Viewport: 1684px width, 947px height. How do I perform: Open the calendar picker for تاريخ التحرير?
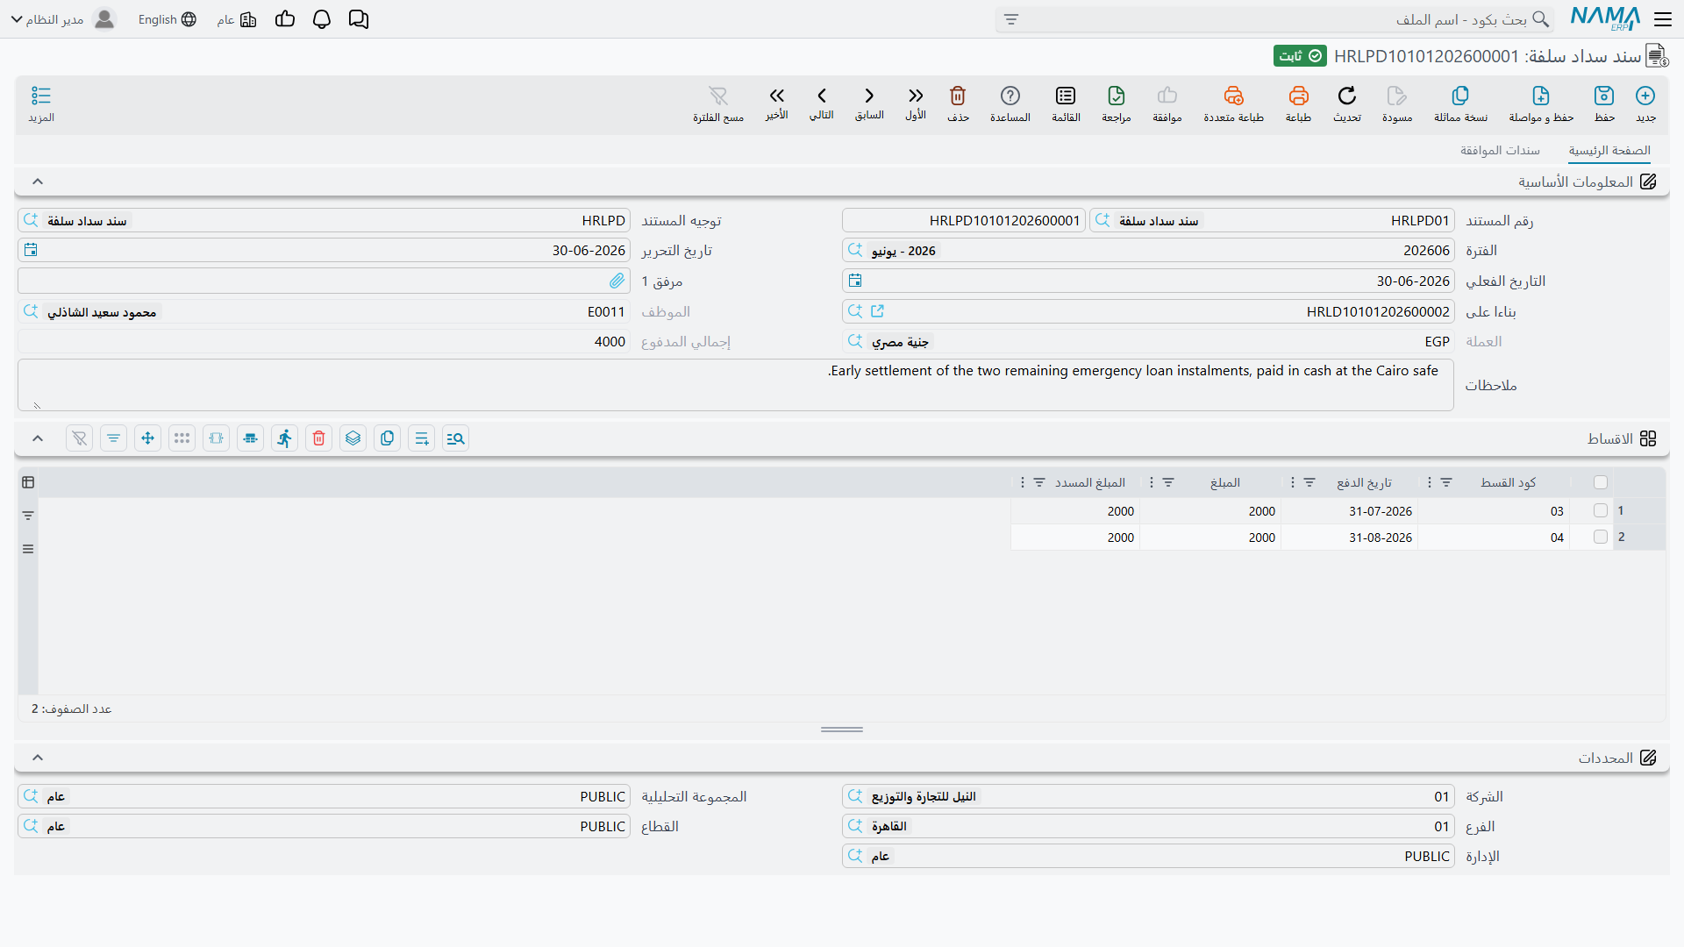coord(31,250)
